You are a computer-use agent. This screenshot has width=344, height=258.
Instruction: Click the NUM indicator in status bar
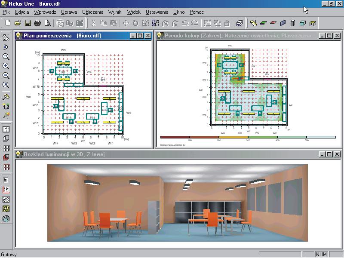point(321,254)
